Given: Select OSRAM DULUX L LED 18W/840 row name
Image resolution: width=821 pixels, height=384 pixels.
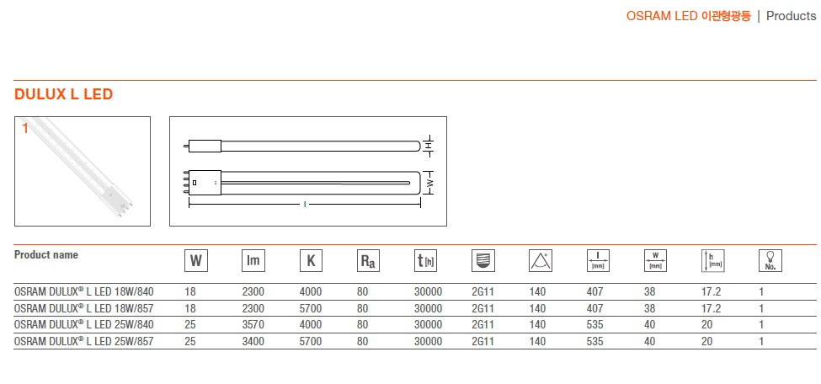Looking at the screenshot, I should coord(83,292).
